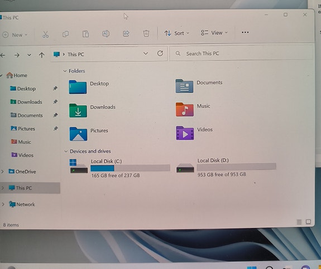Switch to large thumbnails view icon
This screenshot has height=269, width=321.
point(308,222)
